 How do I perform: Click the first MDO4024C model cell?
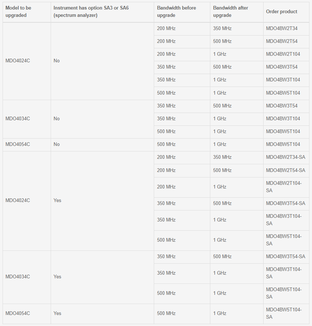click(27, 61)
